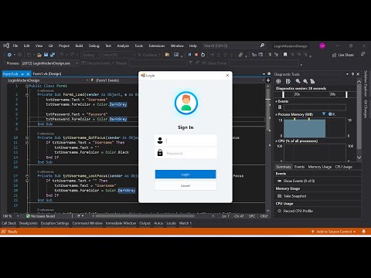This screenshot has width=371, height=278.
Task: Open the Immediate Window bottom tab
Action: (x=121, y=223)
